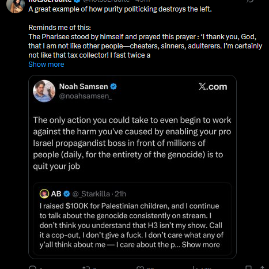Click the X.com logo in quoted card
Image resolution: width=269 pixels, height=269 pixels.
(213, 87)
